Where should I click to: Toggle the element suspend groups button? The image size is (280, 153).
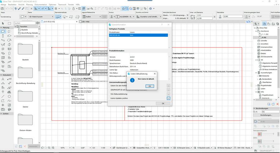(x=83, y=9)
